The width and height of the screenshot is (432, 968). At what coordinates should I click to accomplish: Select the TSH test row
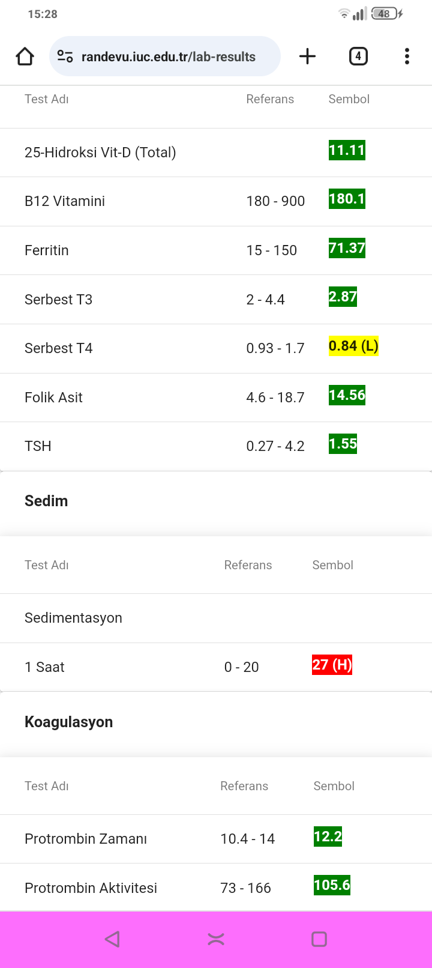pyautogui.click(x=216, y=446)
